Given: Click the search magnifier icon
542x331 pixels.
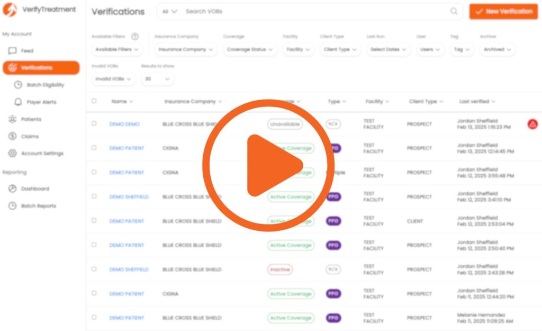Looking at the screenshot, I should tap(454, 11).
